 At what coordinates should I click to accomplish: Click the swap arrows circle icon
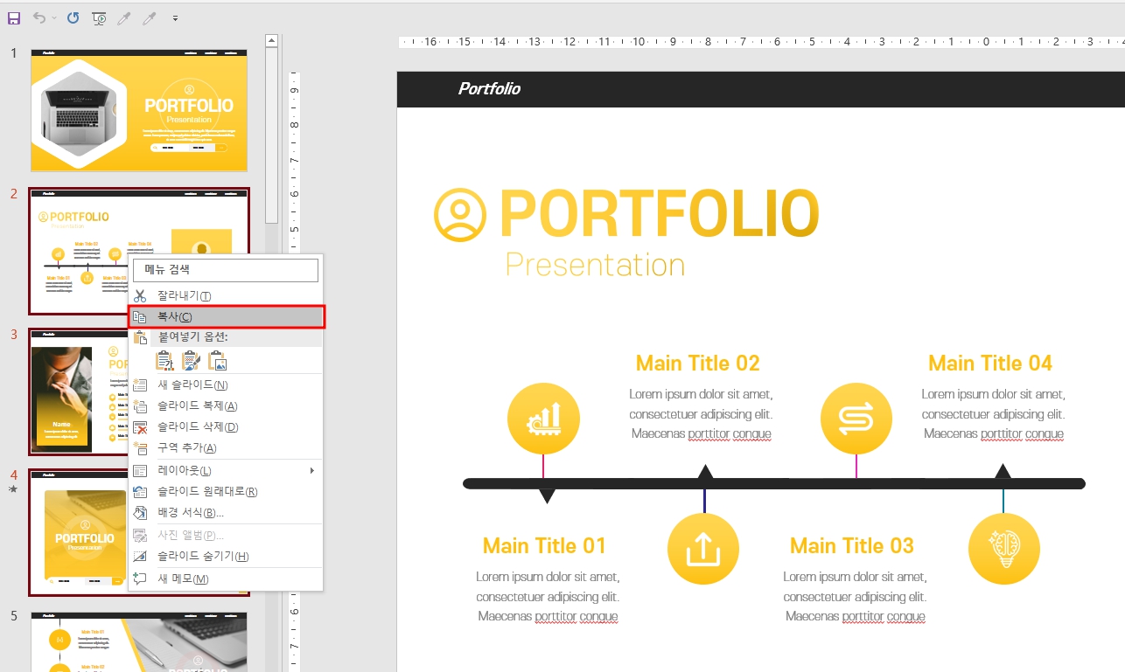[x=856, y=419]
